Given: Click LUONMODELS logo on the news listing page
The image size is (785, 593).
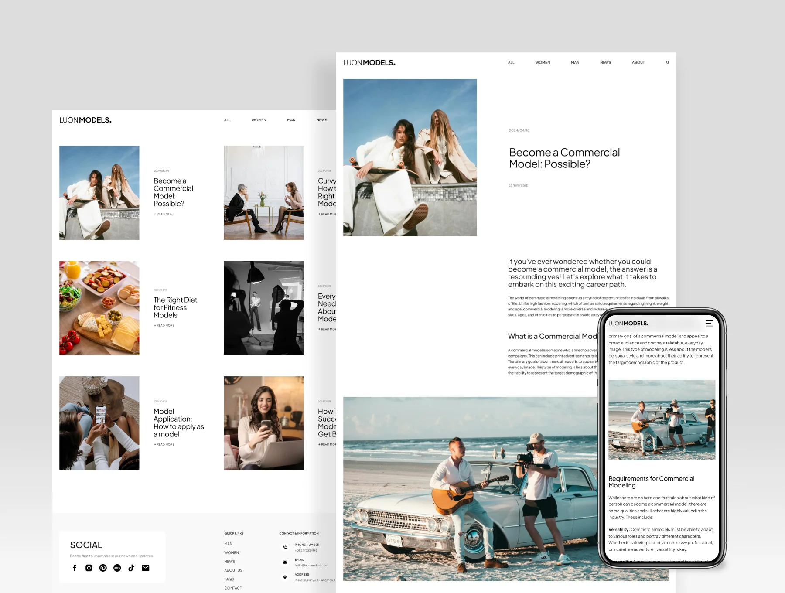Looking at the screenshot, I should click(85, 120).
